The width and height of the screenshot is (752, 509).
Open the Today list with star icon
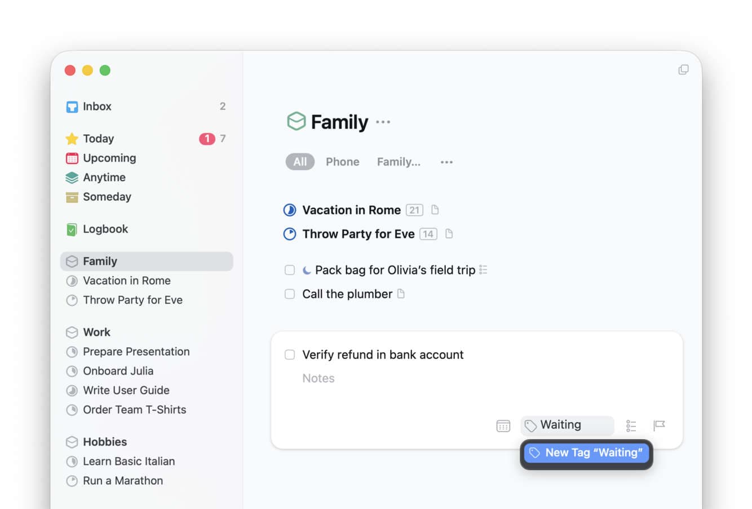(98, 139)
